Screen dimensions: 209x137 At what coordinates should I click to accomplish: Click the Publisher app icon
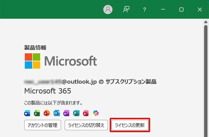coord(76,113)
